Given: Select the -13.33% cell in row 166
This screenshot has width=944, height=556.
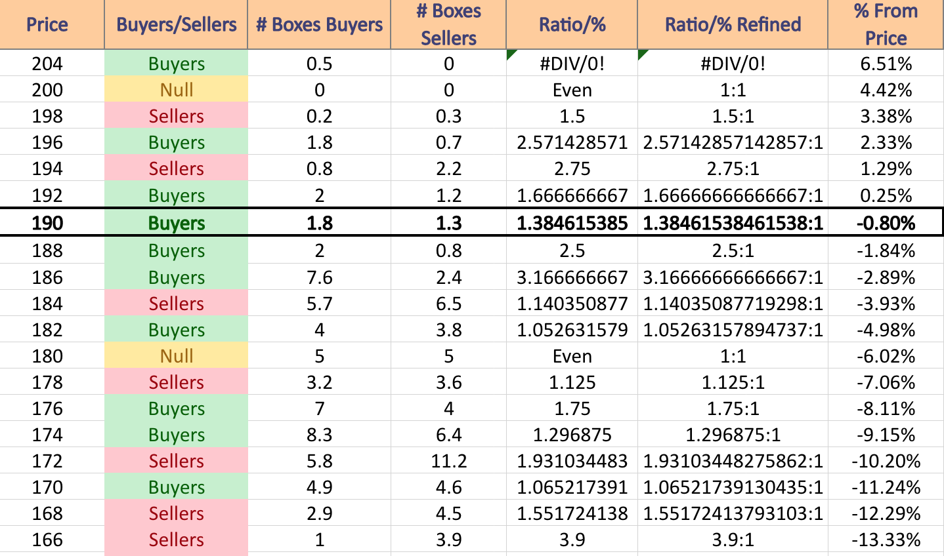Looking at the screenshot, I should tap(886, 539).
